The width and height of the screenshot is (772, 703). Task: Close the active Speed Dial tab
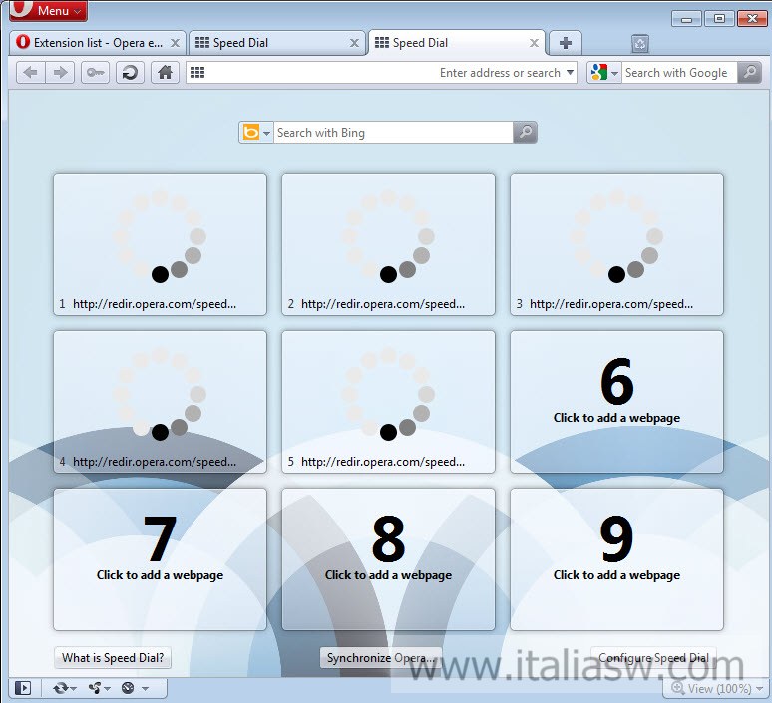534,43
